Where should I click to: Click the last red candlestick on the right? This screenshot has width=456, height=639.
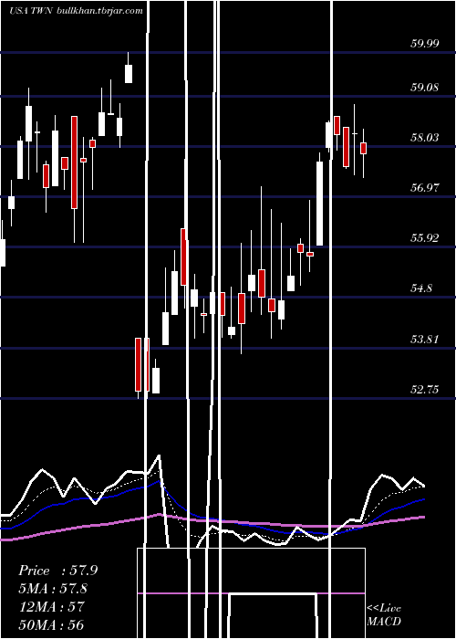(x=363, y=148)
